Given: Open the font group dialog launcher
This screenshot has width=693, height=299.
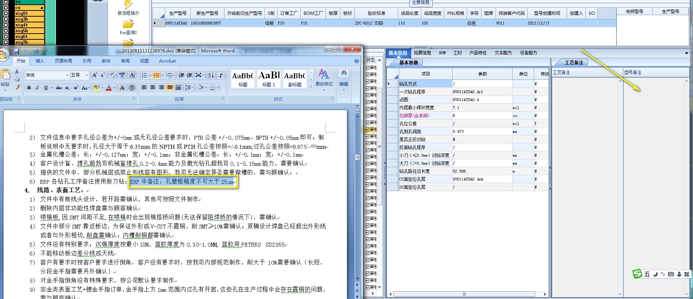Looking at the screenshot, I should 134,99.
